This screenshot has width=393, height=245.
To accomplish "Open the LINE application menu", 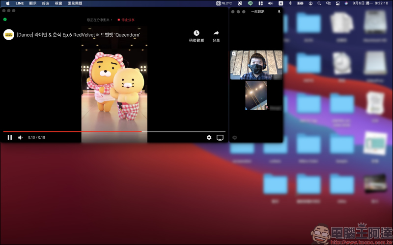I will (20, 3).
